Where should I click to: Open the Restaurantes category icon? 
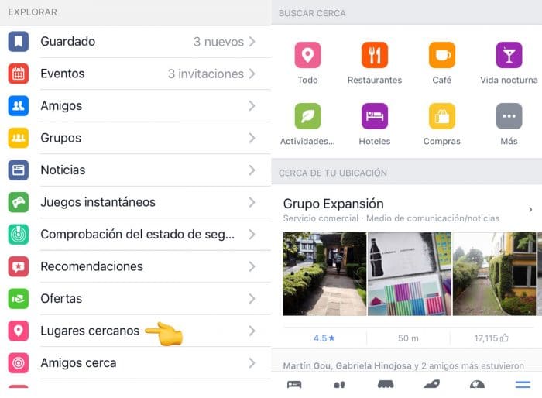(x=375, y=55)
